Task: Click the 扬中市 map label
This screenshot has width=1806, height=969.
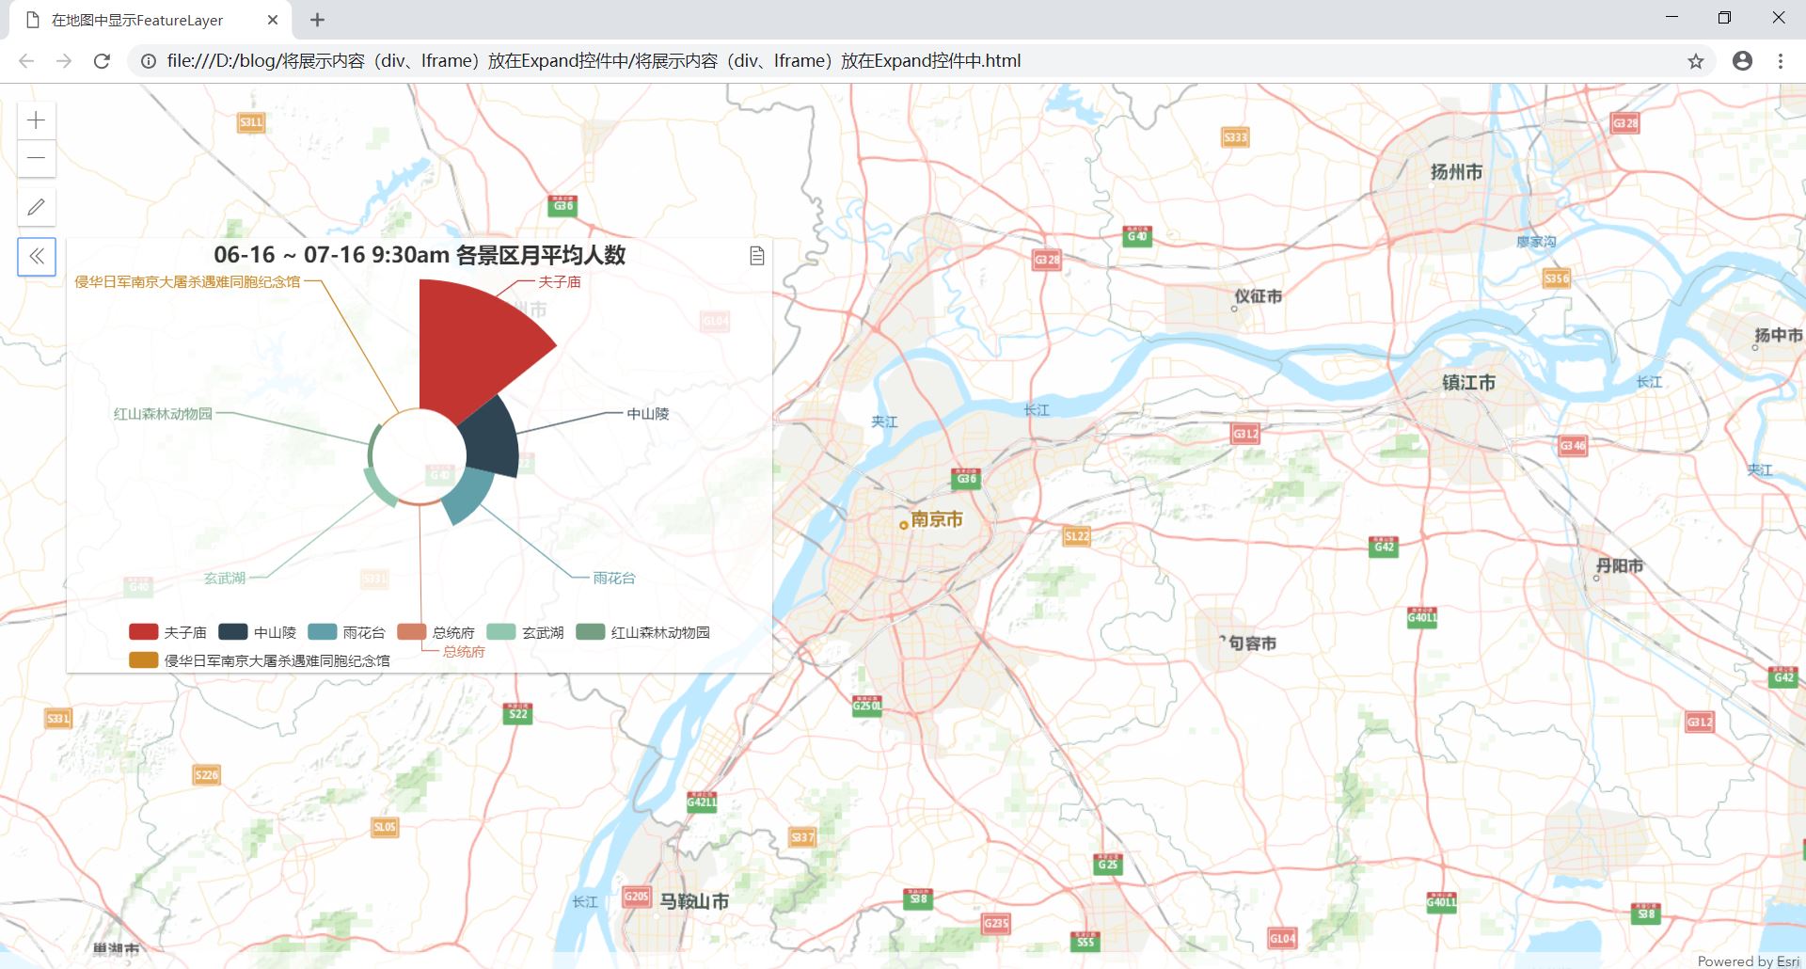Action: [x=1779, y=334]
